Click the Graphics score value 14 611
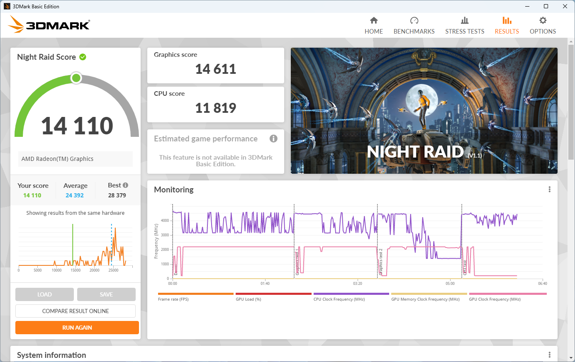575x362 pixels. point(216,69)
